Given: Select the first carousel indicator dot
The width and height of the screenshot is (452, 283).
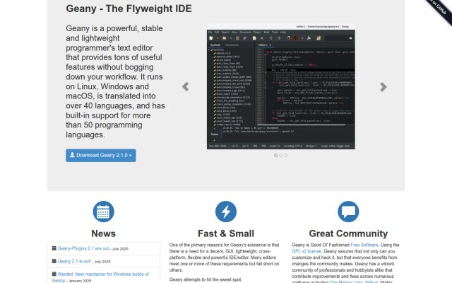Looking at the screenshot, I should point(275,156).
